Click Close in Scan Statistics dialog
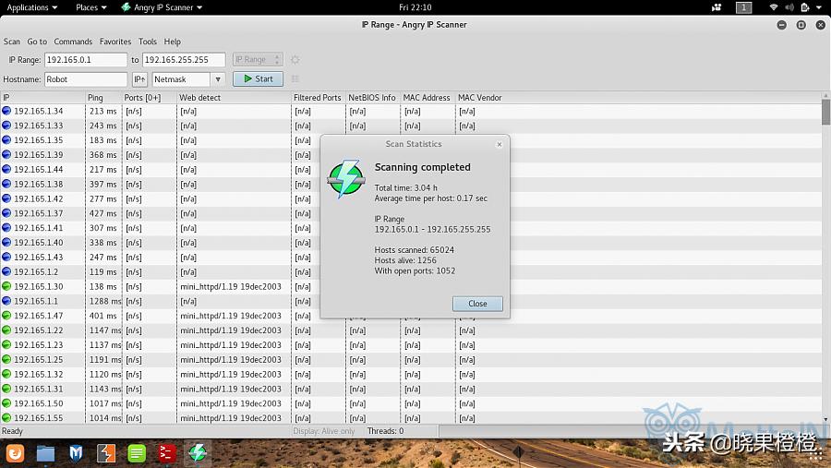Viewport: 831px width, 468px height. point(477,304)
